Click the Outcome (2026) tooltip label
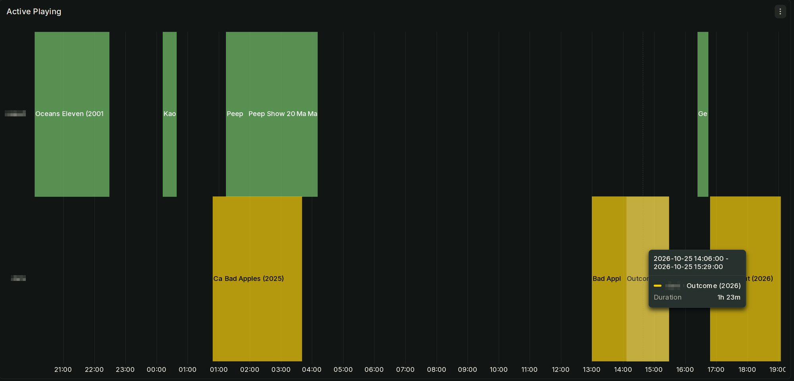The image size is (794, 381). pyautogui.click(x=713, y=286)
